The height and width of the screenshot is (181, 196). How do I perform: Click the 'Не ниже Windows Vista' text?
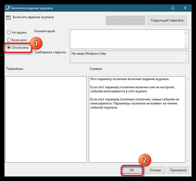click(89, 54)
